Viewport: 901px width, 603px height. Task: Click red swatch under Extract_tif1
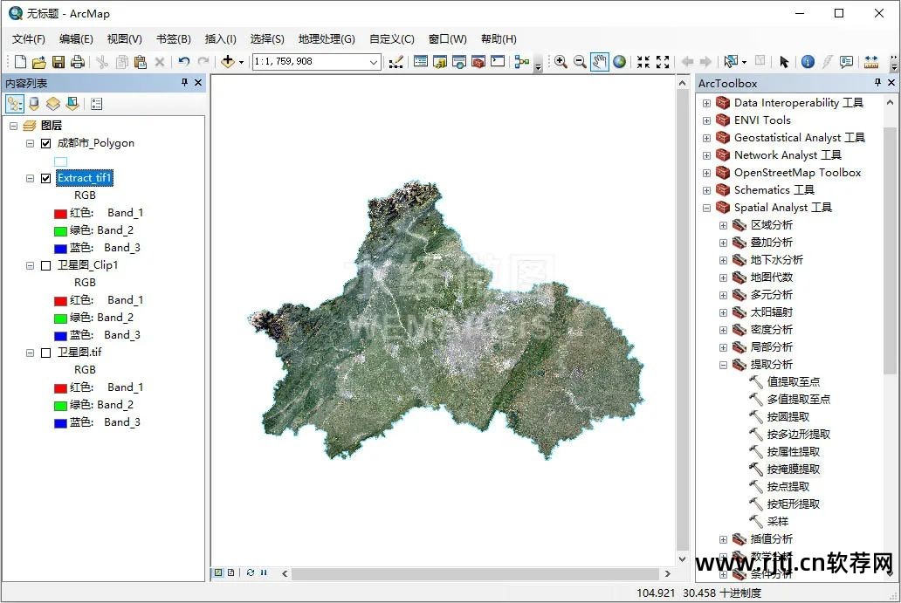pos(60,214)
